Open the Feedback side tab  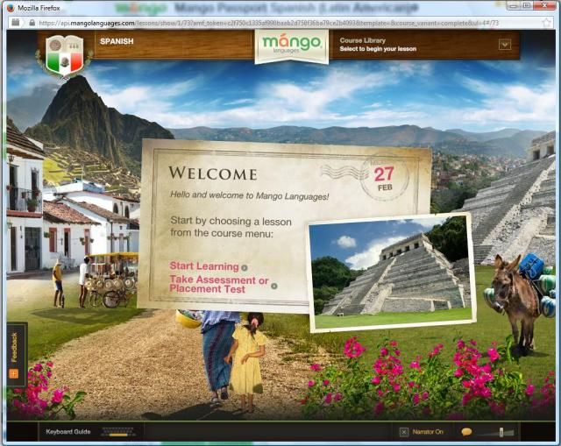click(x=17, y=355)
